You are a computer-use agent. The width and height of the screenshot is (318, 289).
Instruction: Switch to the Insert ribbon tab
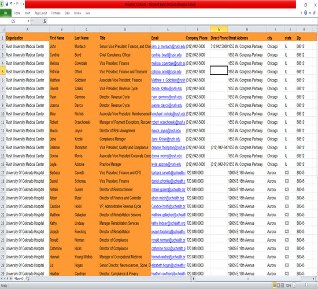28,13
